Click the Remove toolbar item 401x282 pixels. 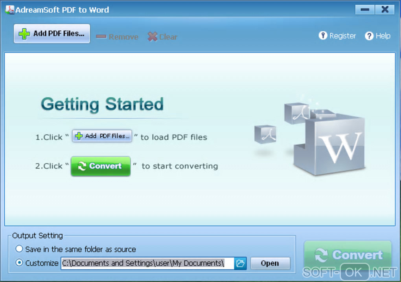117,37
